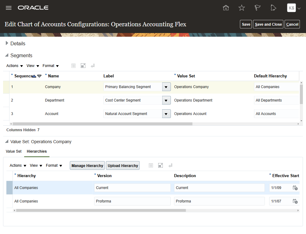Open the Notifications bell icon
The height and width of the screenshot is (234, 306).
tap(273, 8)
